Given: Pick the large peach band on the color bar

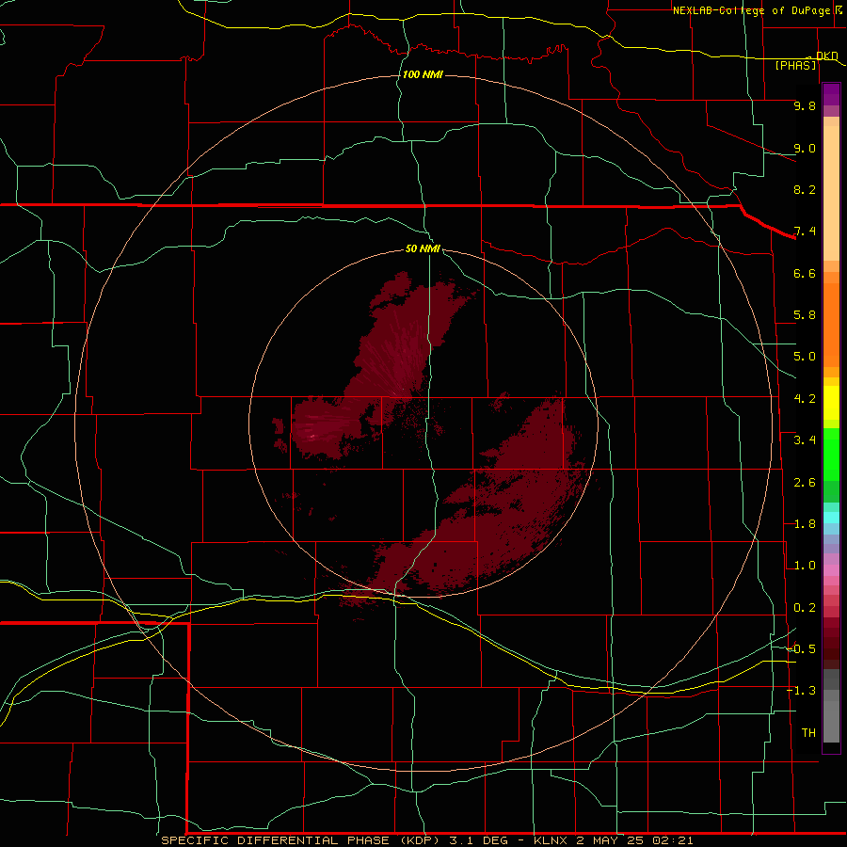Looking at the screenshot, I should pyautogui.click(x=831, y=193).
